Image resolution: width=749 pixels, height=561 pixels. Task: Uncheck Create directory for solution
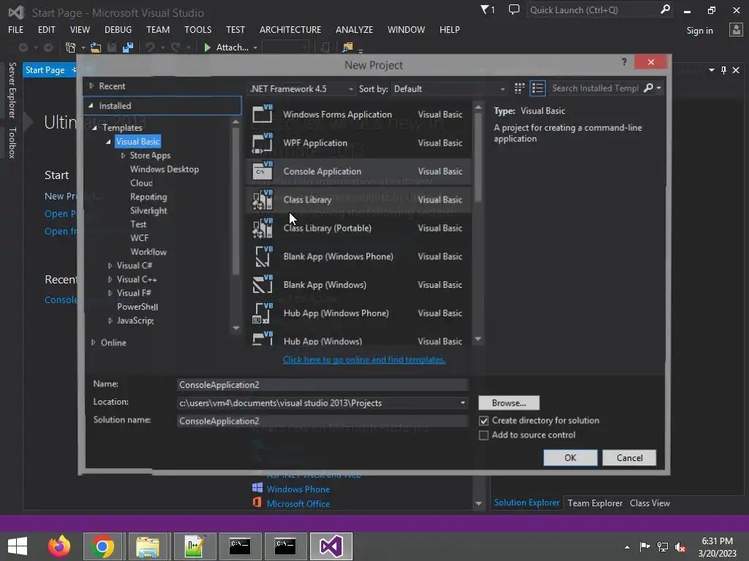tap(483, 421)
